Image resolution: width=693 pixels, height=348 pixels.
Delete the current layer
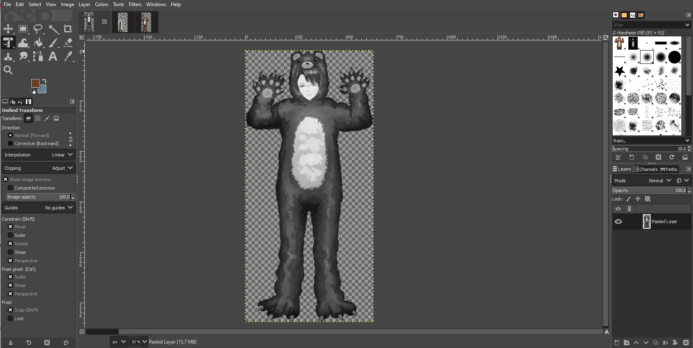click(x=685, y=343)
